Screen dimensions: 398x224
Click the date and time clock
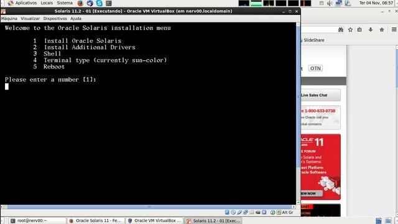click(376, 3)
